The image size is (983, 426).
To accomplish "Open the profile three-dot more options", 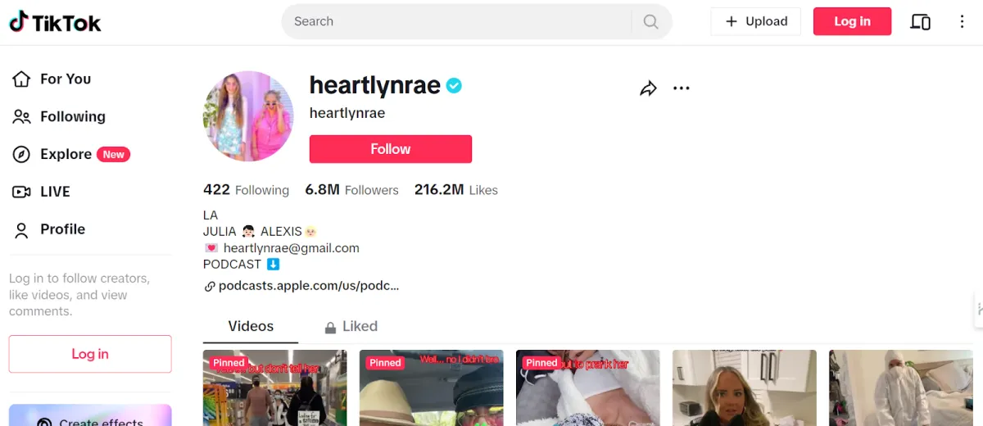I will click(682, 88).
